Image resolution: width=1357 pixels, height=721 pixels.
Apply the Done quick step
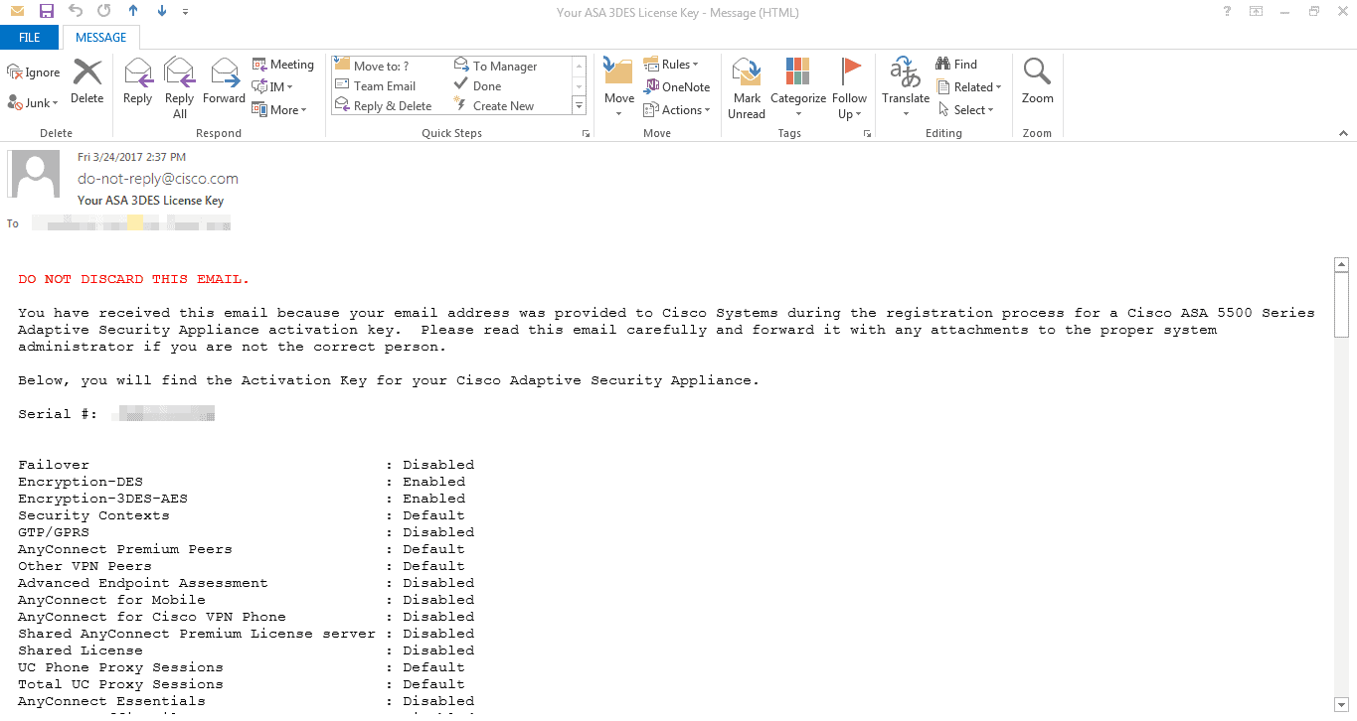510,85
